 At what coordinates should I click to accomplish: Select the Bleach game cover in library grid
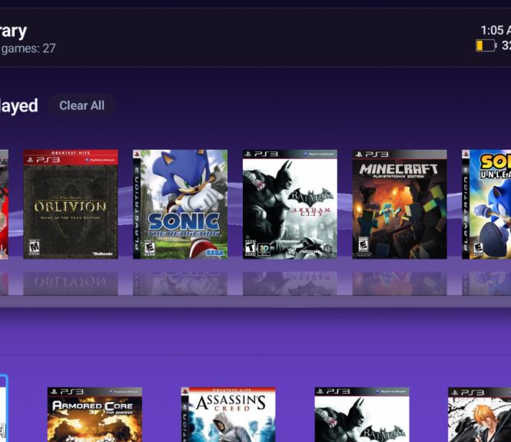coord(479,414)
